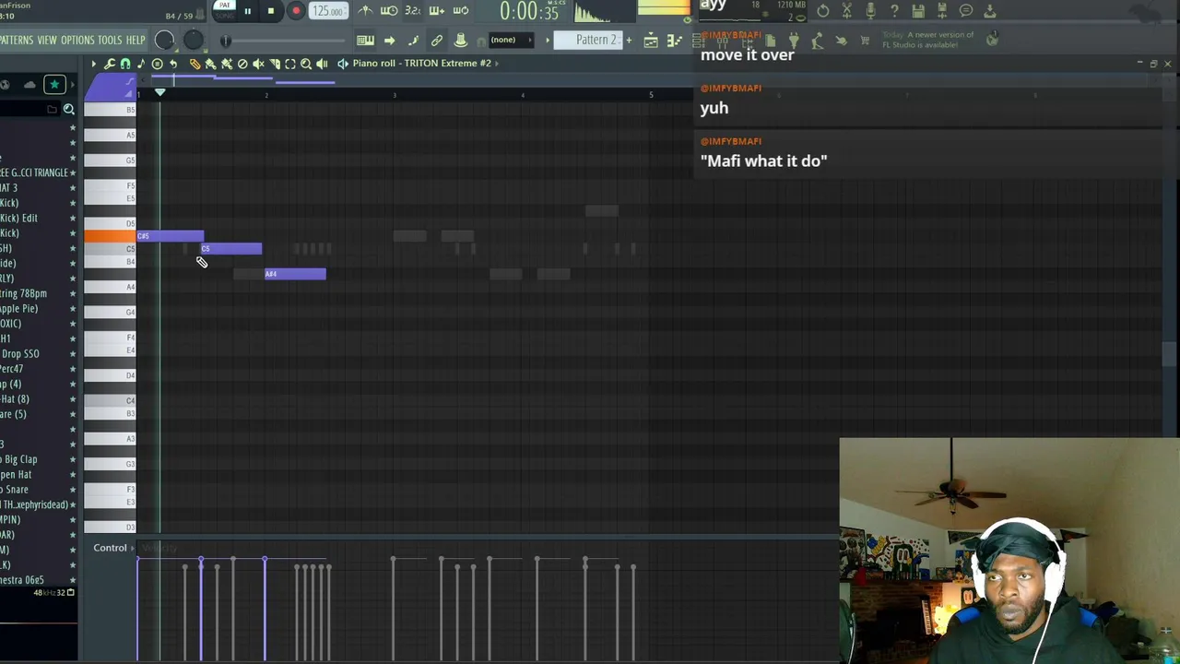Select the Delete tool
1180x664 pixels.
pyautogui.click(x=242, y=64)
